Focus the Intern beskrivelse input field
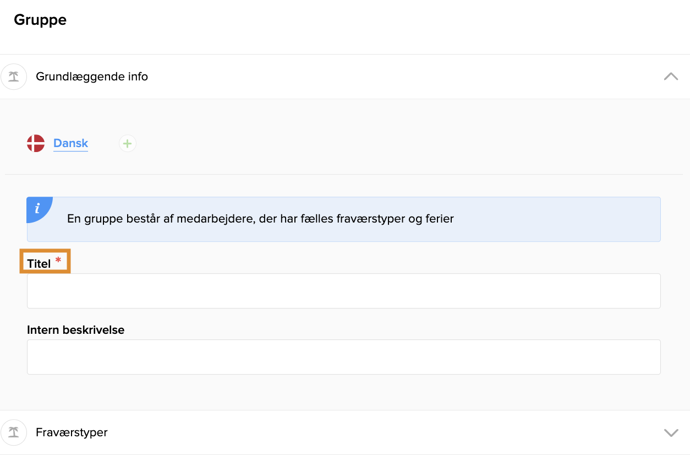This screenshot has width=690, height=455. point(344,357)
